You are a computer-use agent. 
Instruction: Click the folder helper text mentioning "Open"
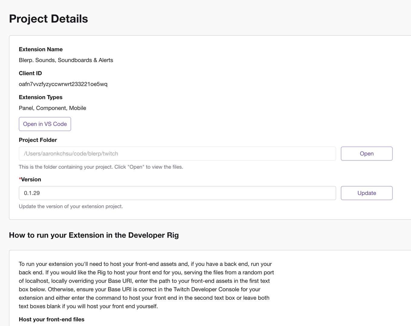(x=101, y=167)
